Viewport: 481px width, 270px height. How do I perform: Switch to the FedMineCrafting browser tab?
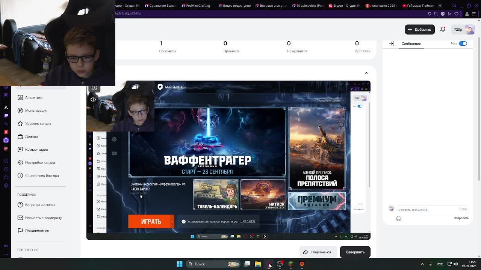coord(197,6)
